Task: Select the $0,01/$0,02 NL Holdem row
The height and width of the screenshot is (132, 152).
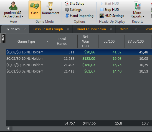Action: tap(79, 71)
